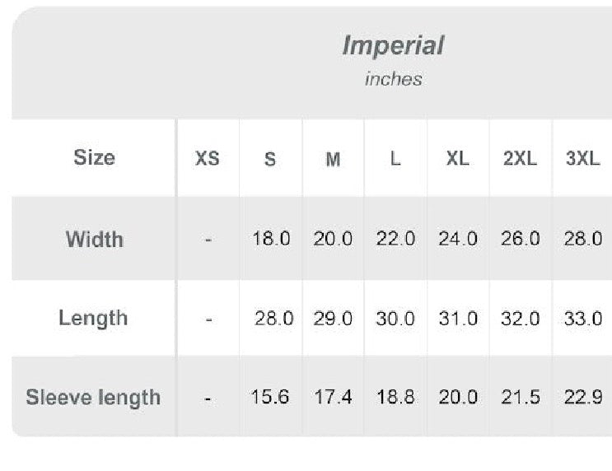Click the 32.0 length value for 2XL

pos(521,319)
